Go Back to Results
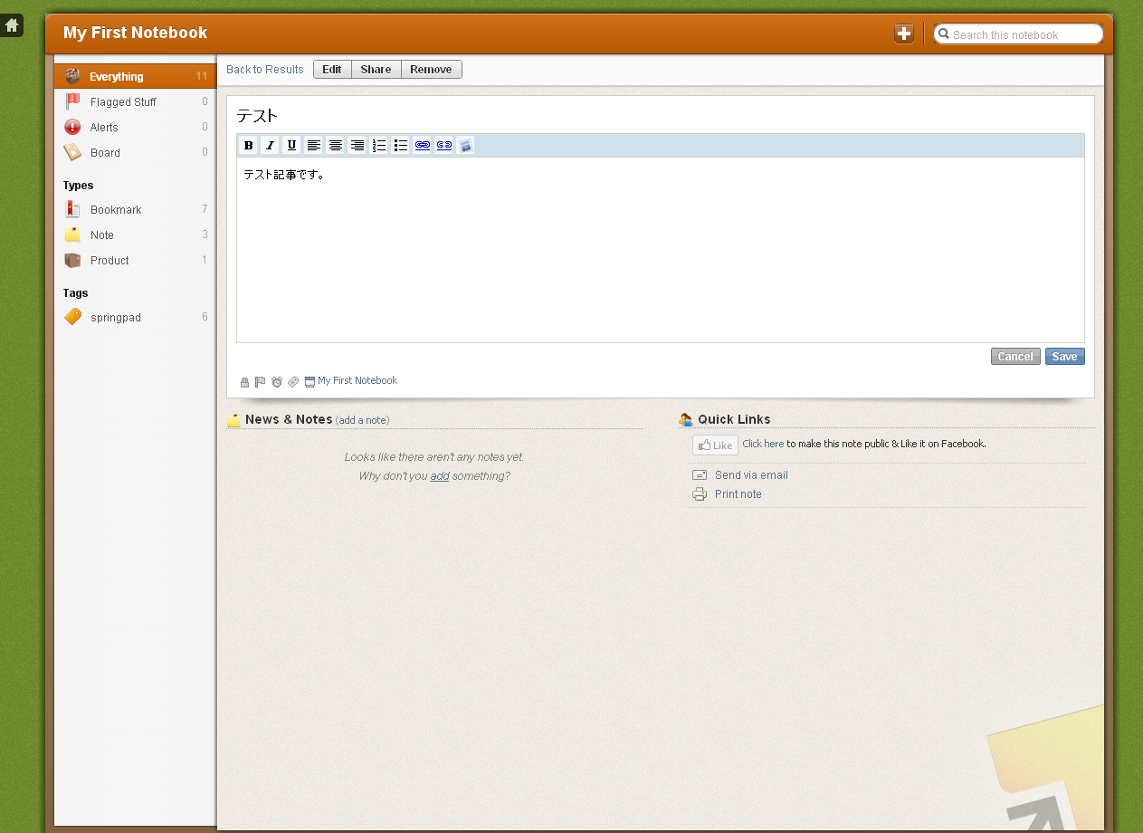The width and height of the screenshot is (1143, 833). pos(265,70)
